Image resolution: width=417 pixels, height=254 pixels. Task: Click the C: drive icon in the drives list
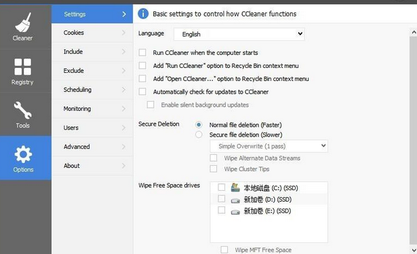coord(235,187)
